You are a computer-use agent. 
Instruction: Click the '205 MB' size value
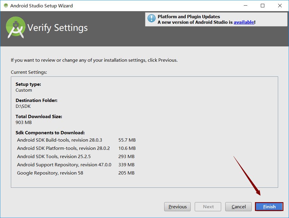click(126, 173)
